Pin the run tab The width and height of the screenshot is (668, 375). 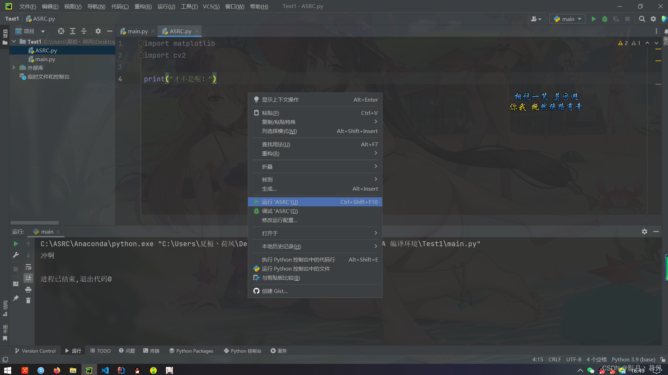16,298
